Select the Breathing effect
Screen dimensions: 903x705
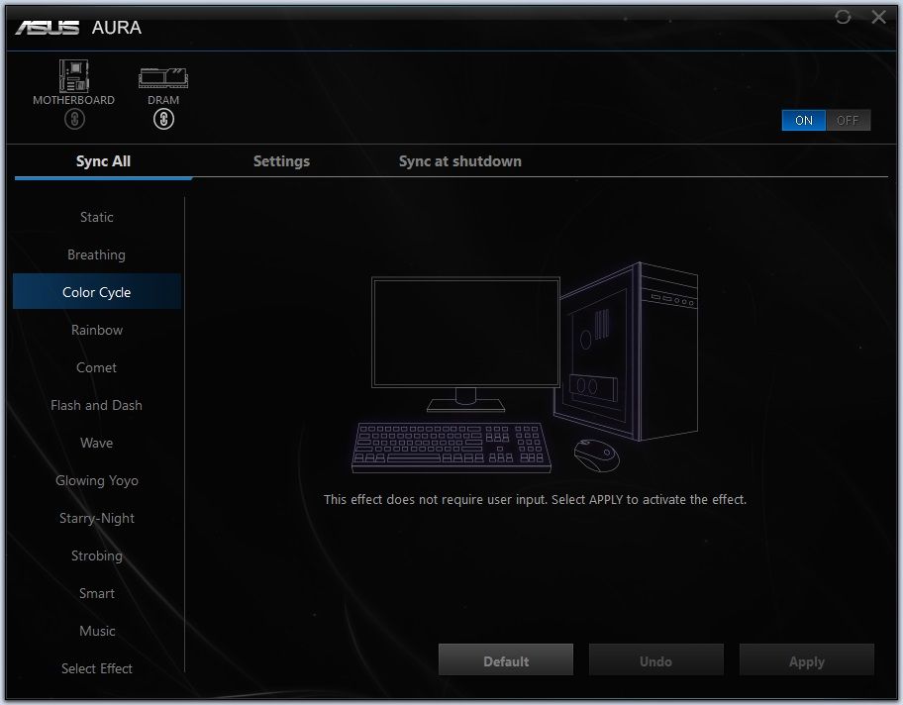point(97,254)
